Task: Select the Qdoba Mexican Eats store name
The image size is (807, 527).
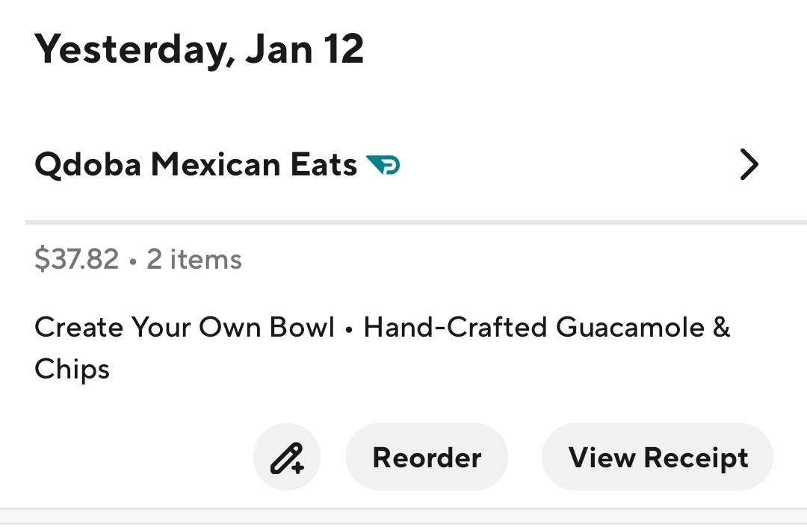Action: pyautogui.click(x=196, y=165)
